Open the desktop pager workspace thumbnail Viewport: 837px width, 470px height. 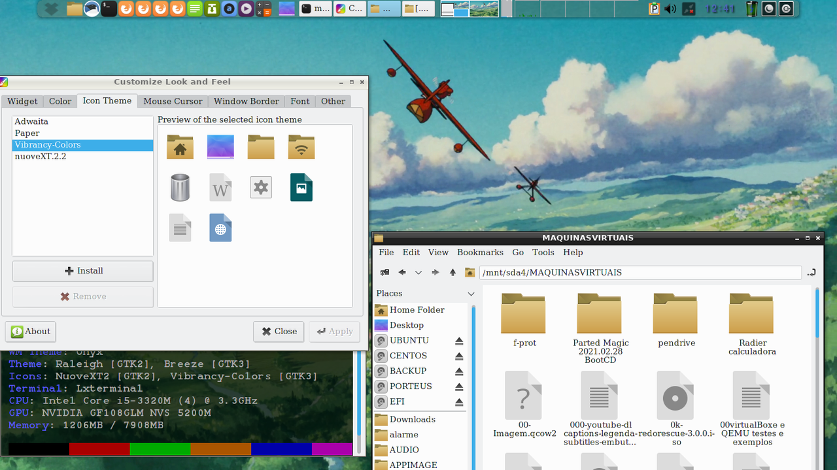coord(470,8)
